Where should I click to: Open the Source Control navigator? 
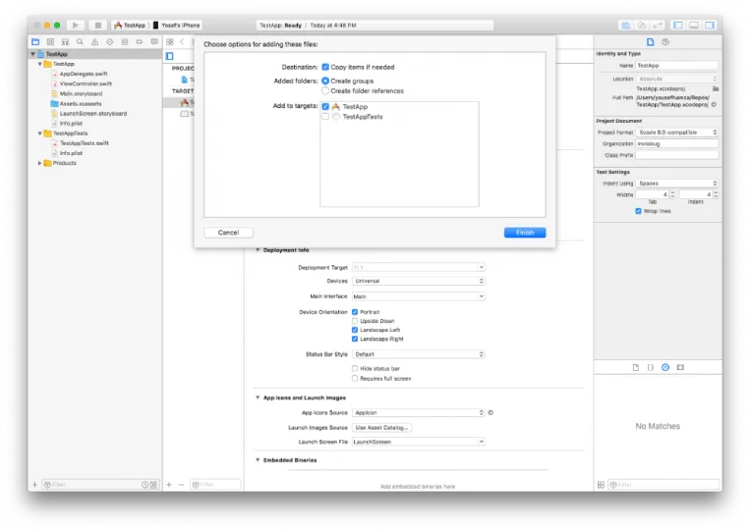50,42
